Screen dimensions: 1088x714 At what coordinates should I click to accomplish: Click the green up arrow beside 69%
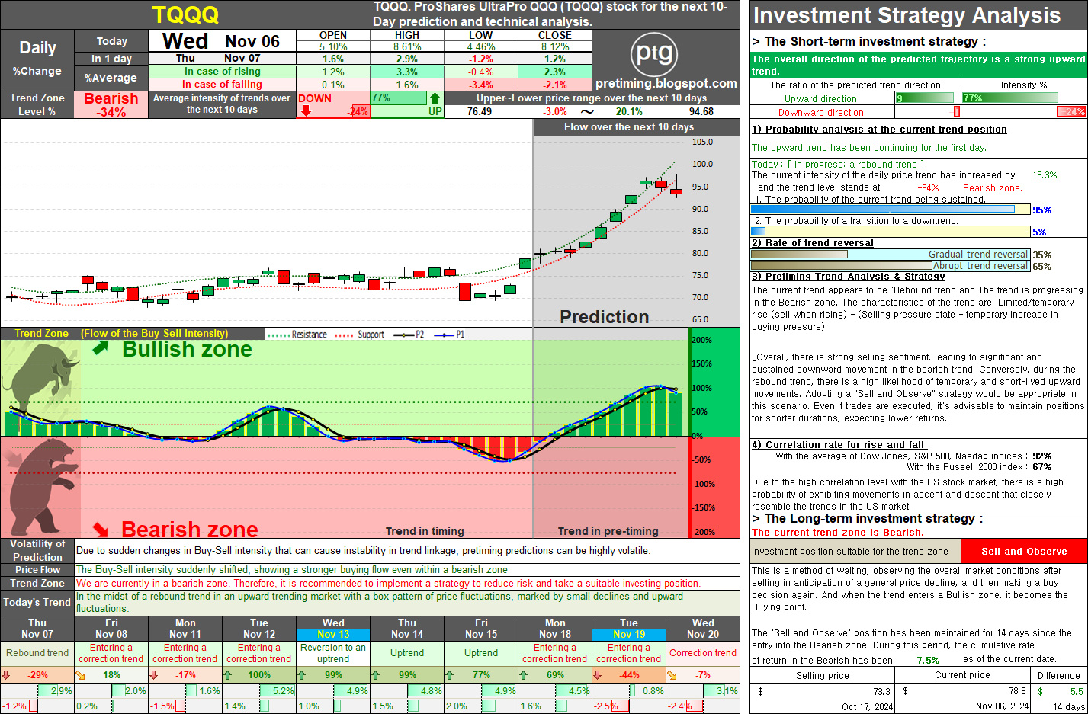click(524, 675)
